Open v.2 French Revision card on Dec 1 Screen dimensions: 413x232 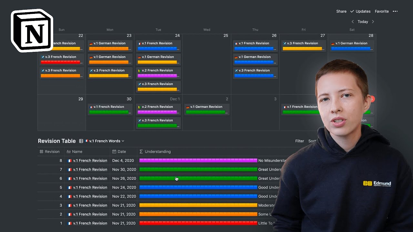point(158,110)
